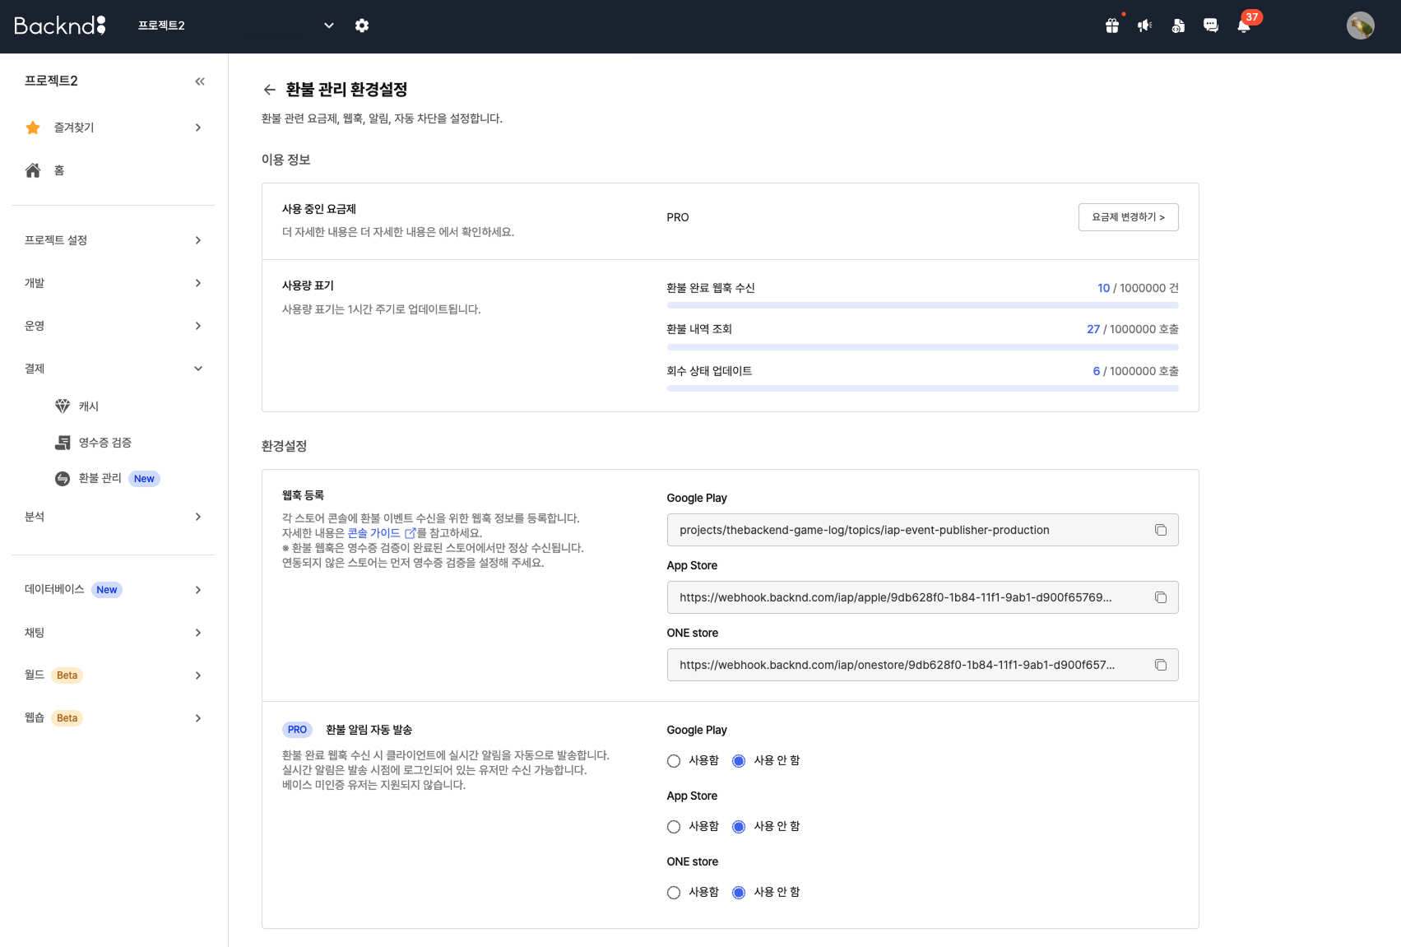The width and height of the screenshot is (1401, 947).
Task: Open 영수증 검증 in the sidebar
Action: click(104, 443)
